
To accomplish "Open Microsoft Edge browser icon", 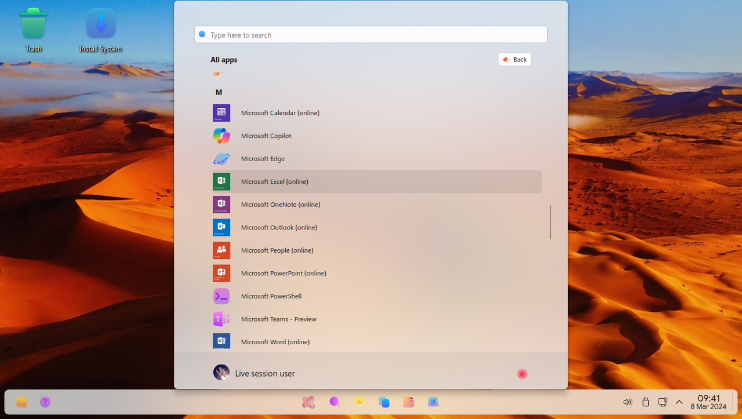I will [x=221, y=159].
